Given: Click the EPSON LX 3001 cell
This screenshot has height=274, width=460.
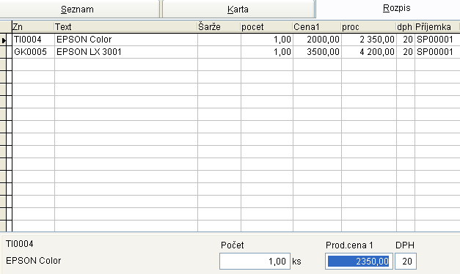Looking at the screenshot, I should tap(126, 52).
